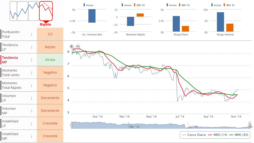Select the Tendencia MP row
The image size is (254, 143).
click(x=32, y=60)
